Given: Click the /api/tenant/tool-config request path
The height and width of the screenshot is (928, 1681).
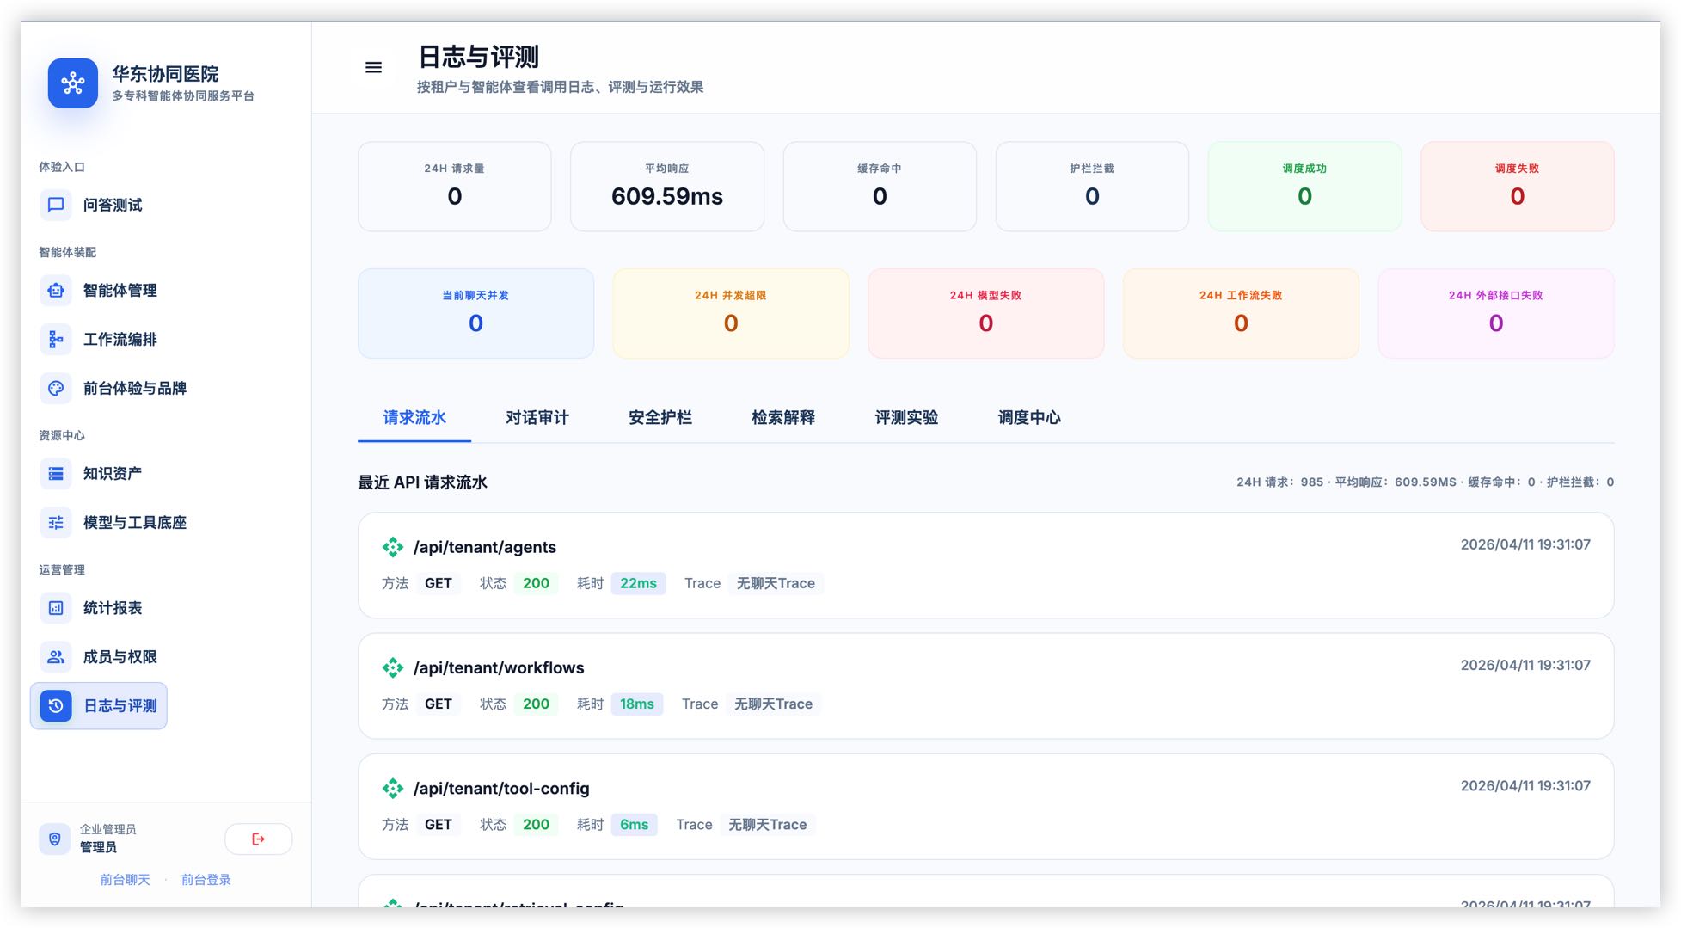Looking at the screenshot, I should click(x=501, y=788).
